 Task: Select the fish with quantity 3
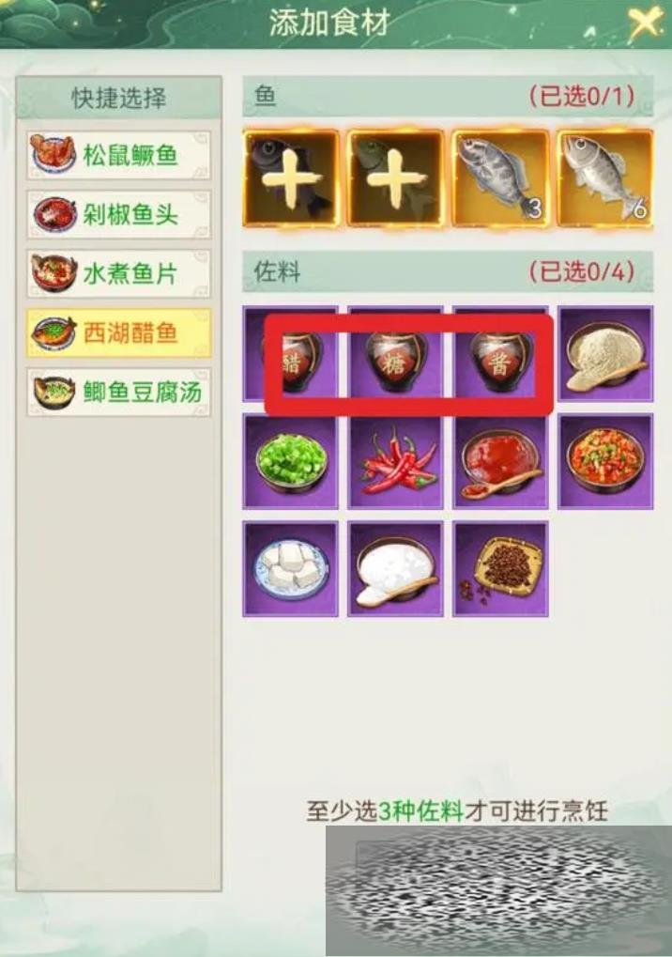[x=500, y=178]
